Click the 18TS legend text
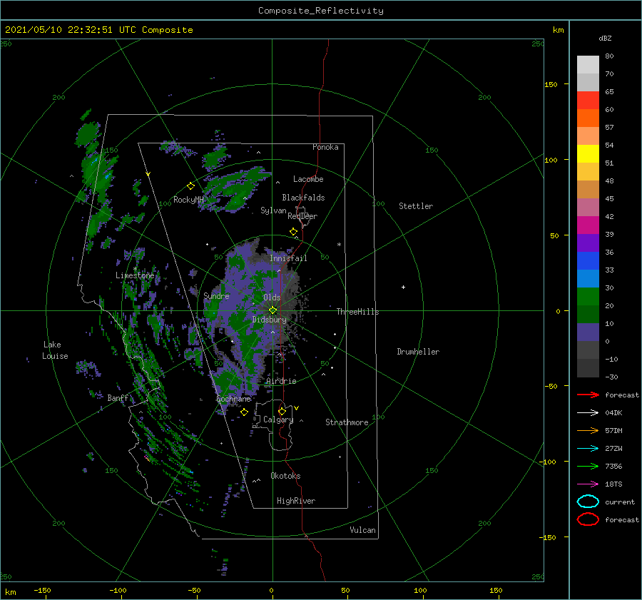642x600 pixels. (613, 484)
